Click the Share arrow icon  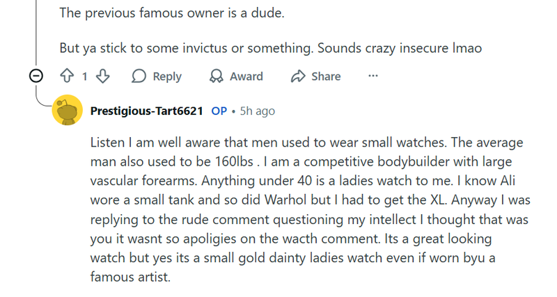click(x=299, y=77)
